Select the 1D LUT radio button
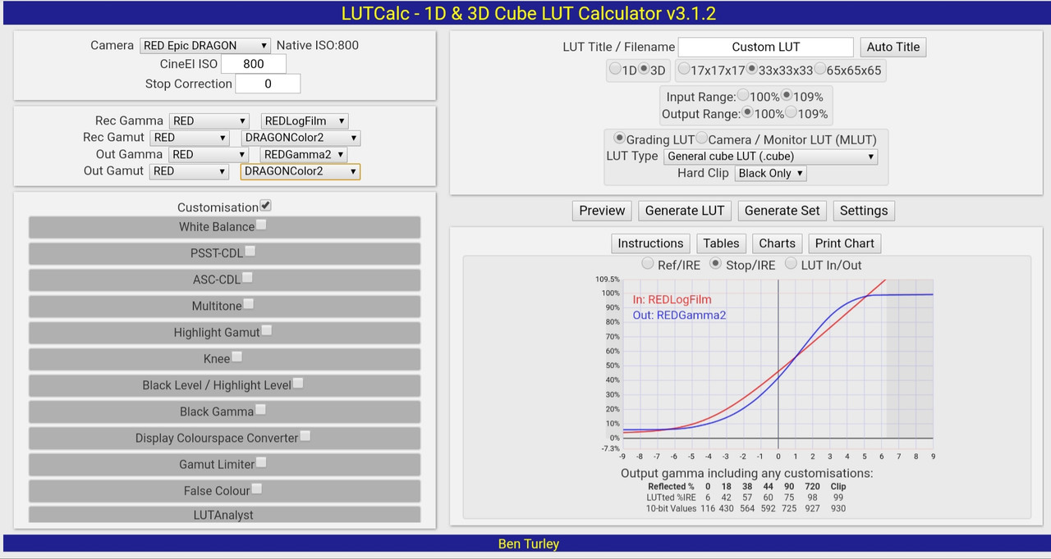The height and width of the screenshot is (559, 1051). (615, 70)
